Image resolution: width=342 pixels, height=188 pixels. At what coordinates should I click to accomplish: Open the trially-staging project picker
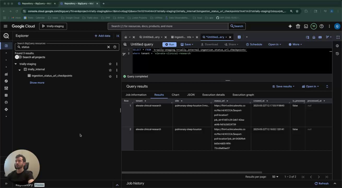point(53,26)
